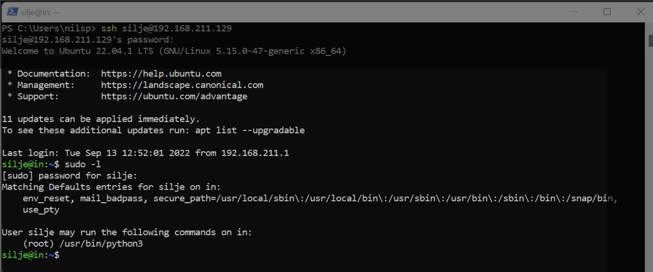Open the landscape.canonical.com management link
653x272 pixels.
point(182,85)
